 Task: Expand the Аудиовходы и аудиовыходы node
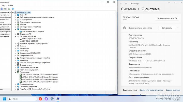coord(16,22)
